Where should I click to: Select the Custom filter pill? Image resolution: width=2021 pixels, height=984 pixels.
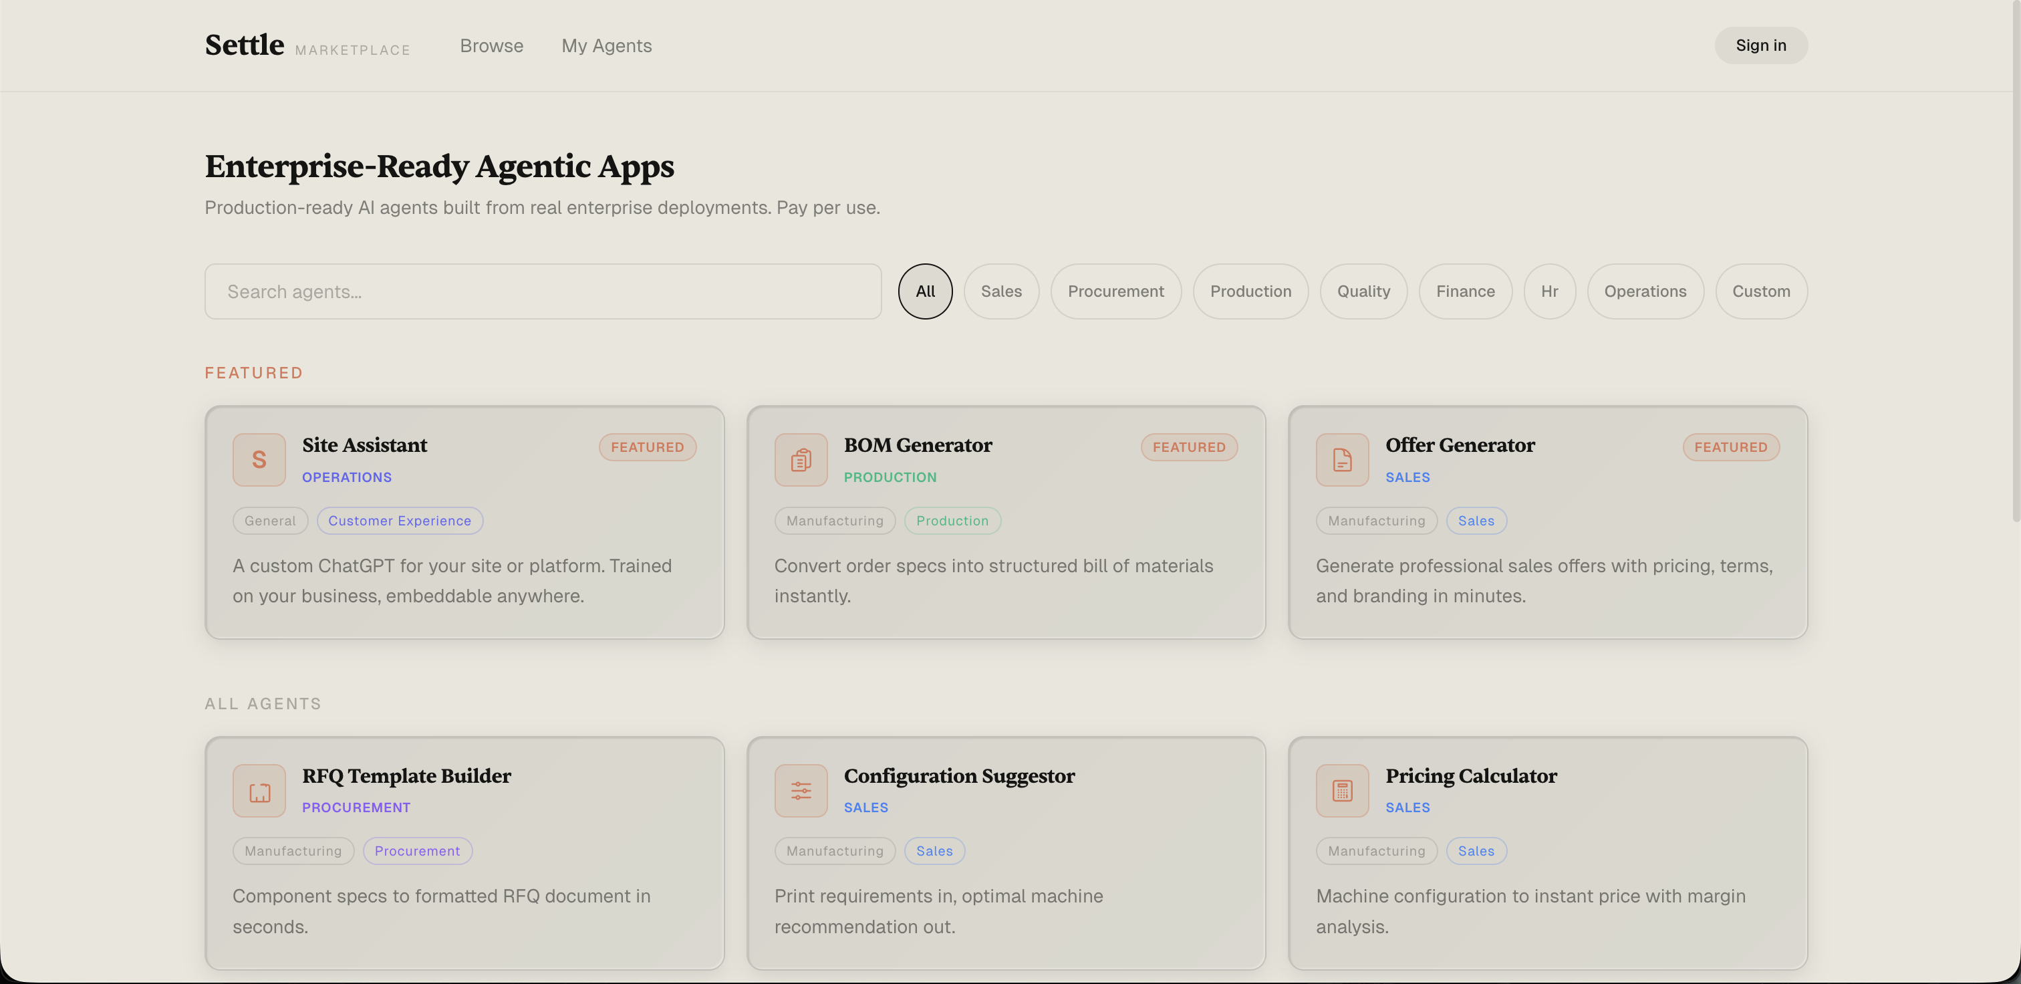tap(1761, 291)
